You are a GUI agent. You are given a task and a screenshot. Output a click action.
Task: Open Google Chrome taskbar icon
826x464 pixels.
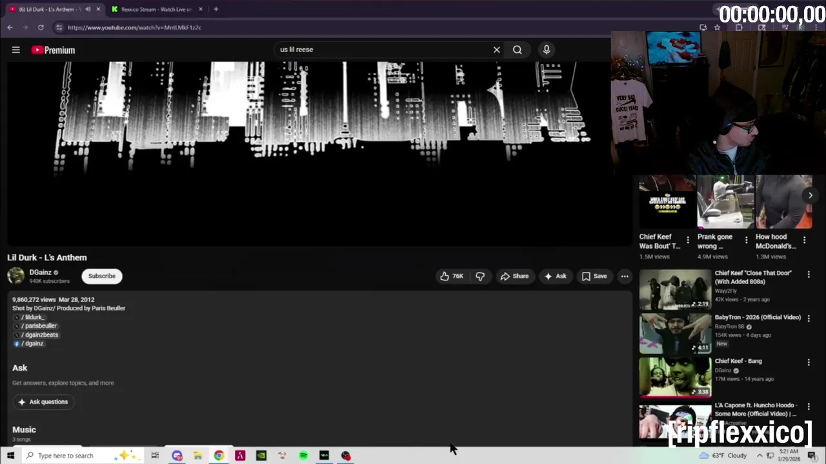(219, 456)
